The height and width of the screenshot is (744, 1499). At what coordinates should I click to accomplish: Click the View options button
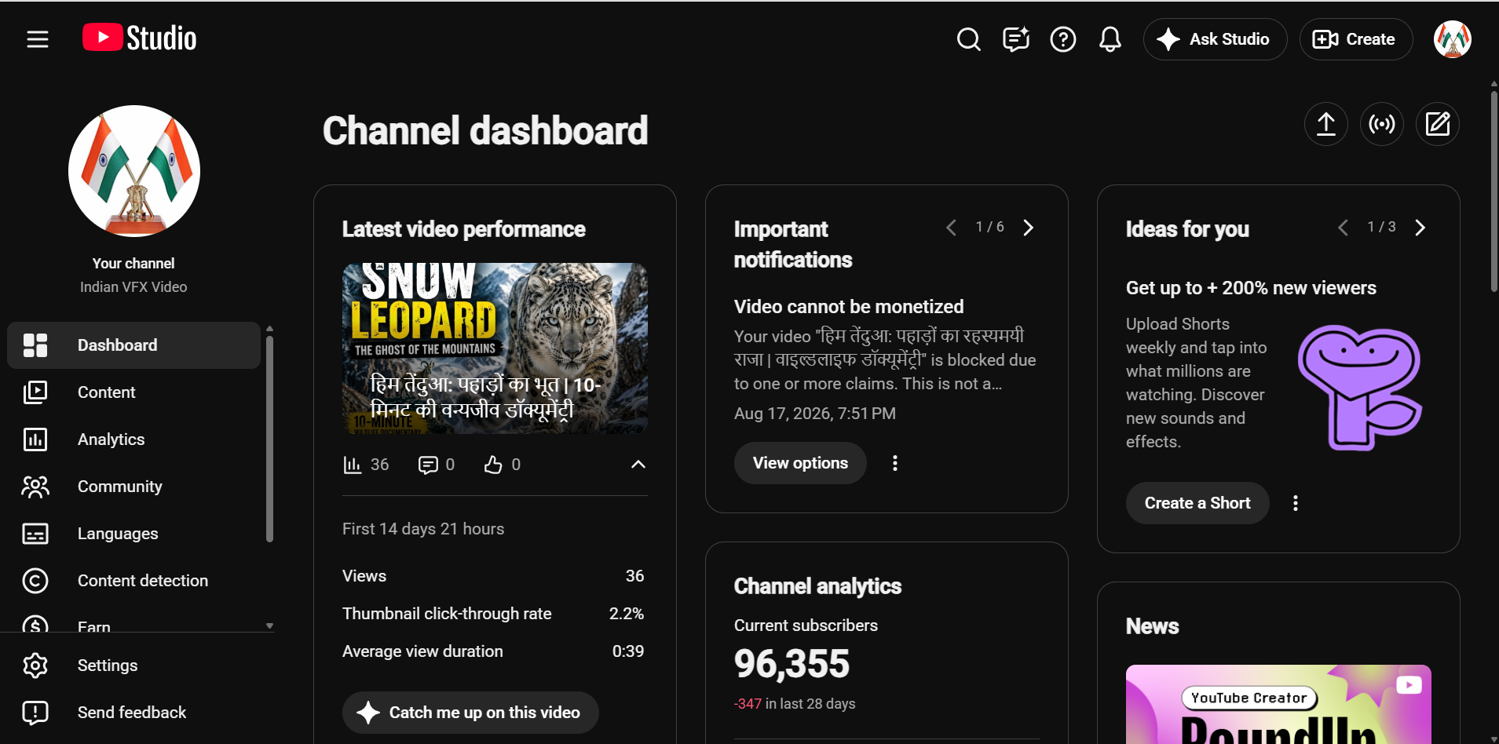coord(800,463)
